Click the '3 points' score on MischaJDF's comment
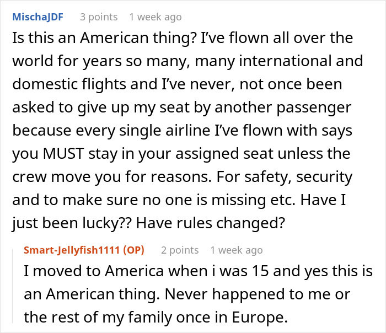386x333 pixels. tap(99, 17)
